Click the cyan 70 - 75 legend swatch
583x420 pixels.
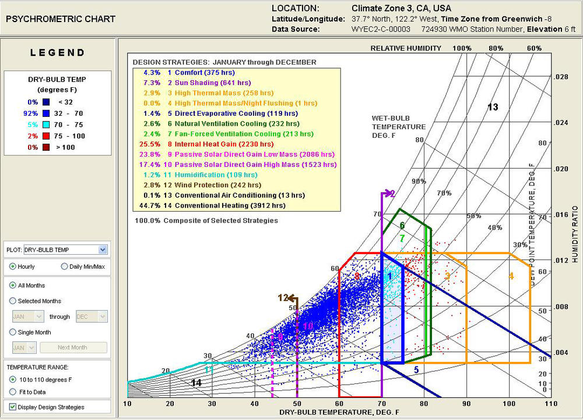pyautogui.click(x=46, y=124)
